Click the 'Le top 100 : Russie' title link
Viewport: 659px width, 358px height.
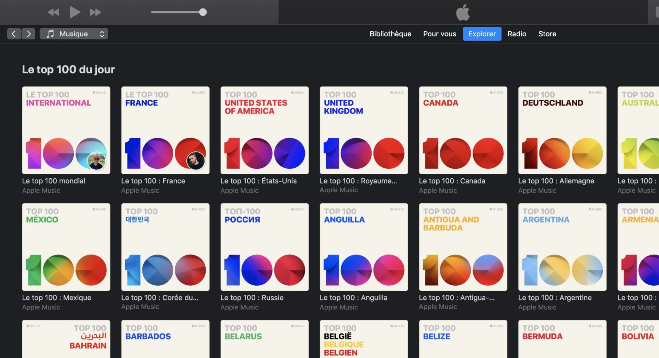[252, 298]
